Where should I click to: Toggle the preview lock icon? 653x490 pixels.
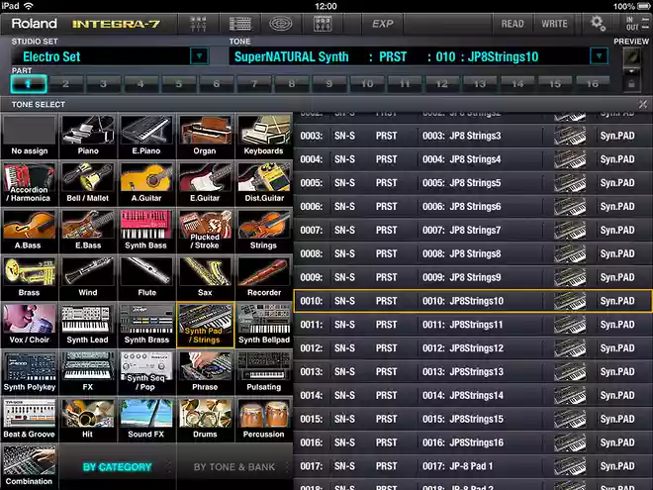(632, 84)
